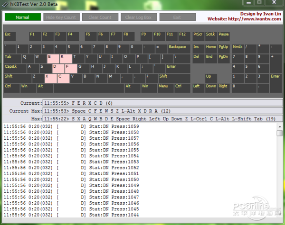The height and width of the screenshot is (225, 285).
Task: Select the log entry with Press:1059
Action: click(x=71, y=126)
